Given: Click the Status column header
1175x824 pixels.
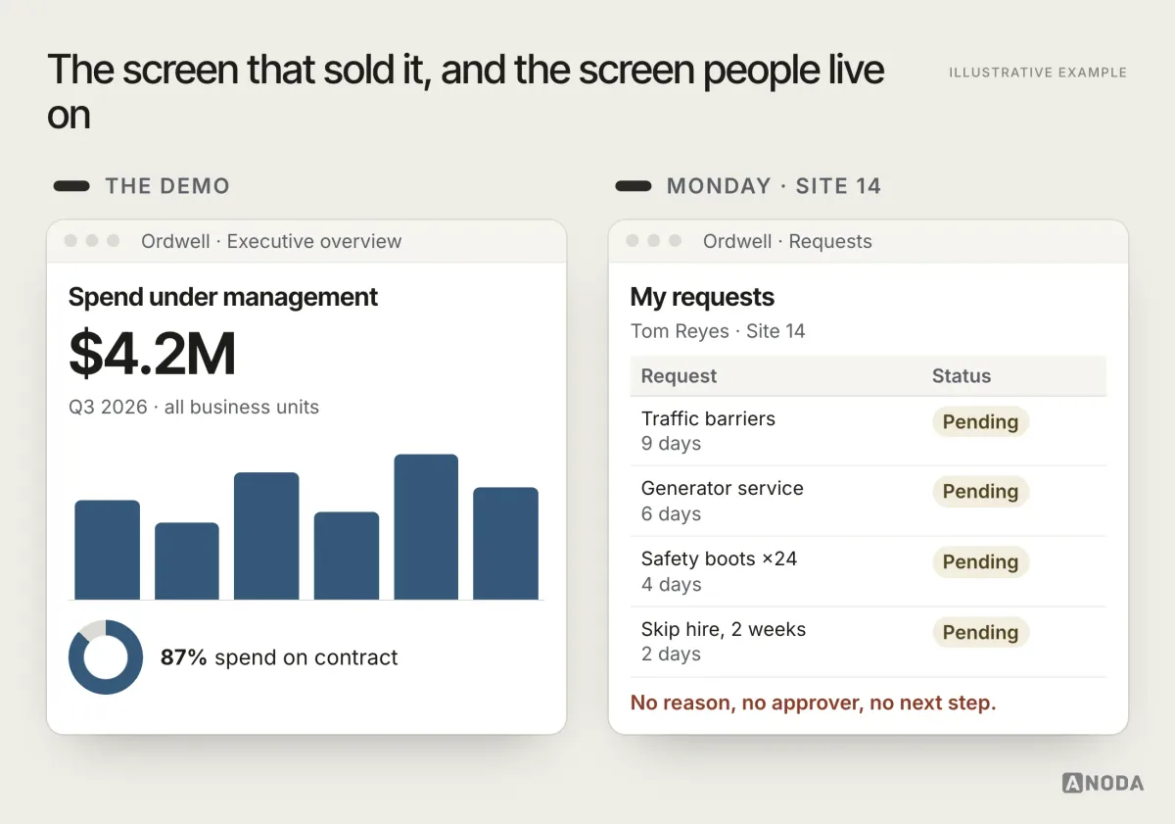Looking at the screenshot, I should [962, 376].
